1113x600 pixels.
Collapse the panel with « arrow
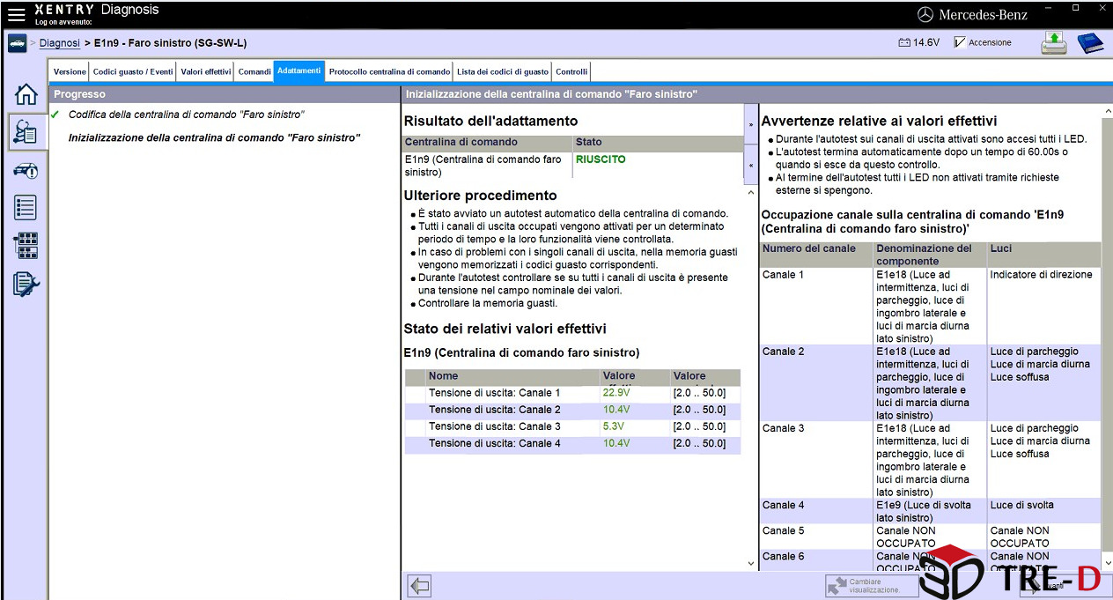(x=750, y=165)
